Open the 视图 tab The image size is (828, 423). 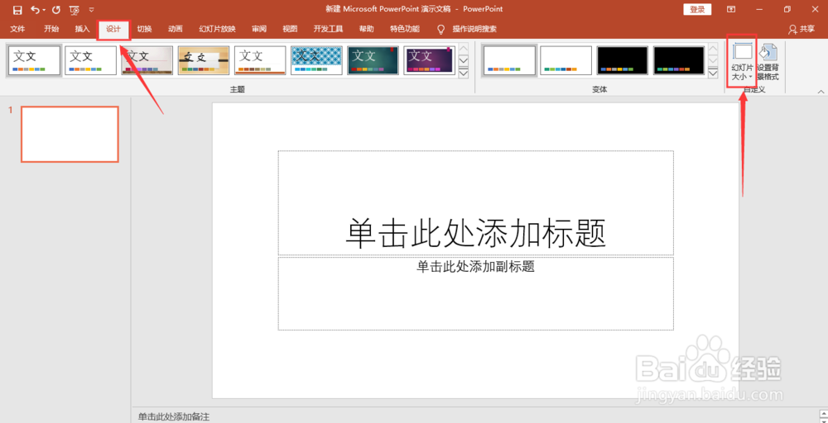tap(290, 29)
